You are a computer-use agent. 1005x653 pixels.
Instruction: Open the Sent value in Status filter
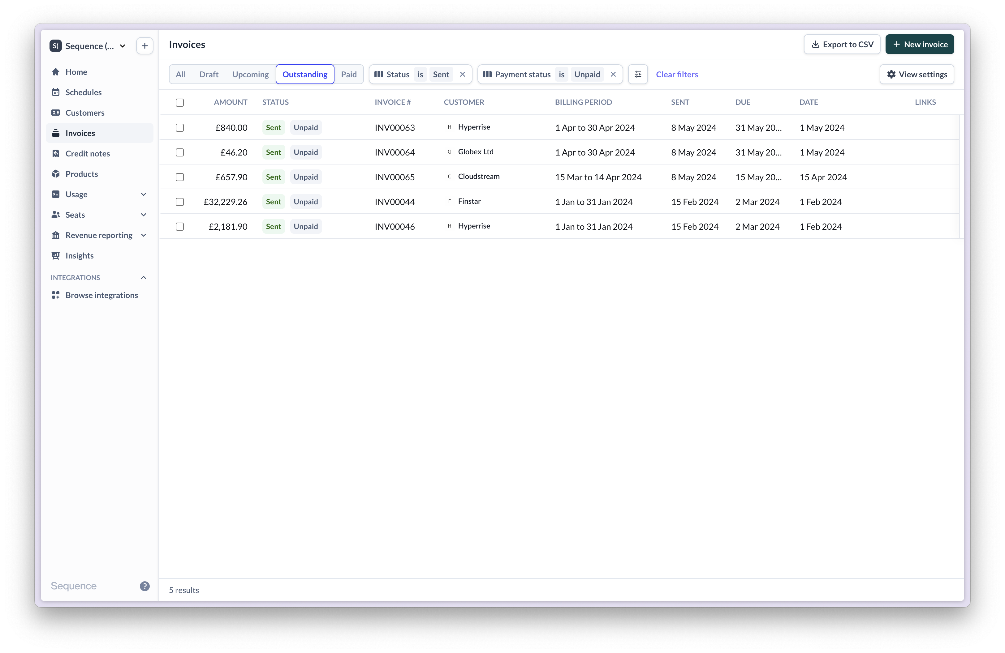[441, 74]
